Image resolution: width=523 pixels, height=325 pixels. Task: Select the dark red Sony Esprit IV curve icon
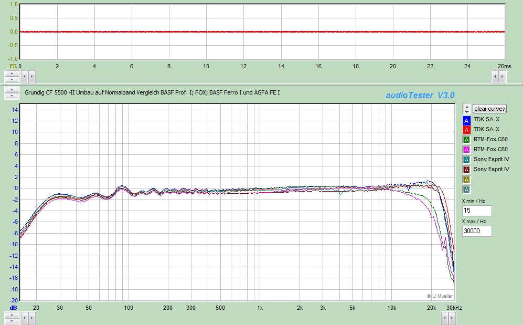click(x=466, y=170)
